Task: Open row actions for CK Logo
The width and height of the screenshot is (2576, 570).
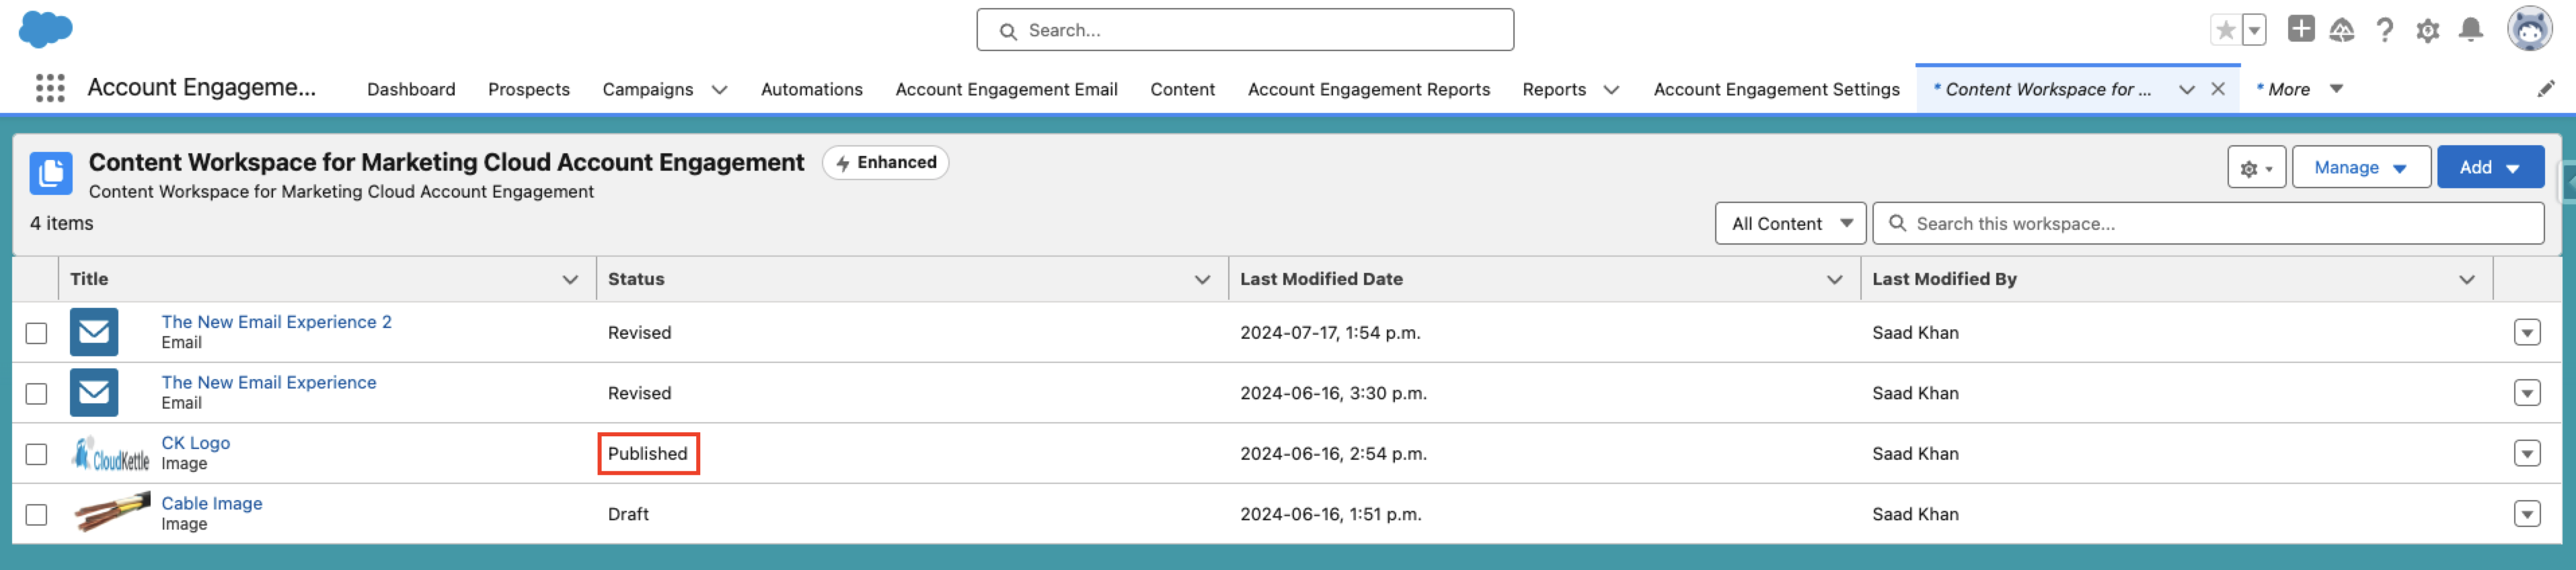Action: click(x=2527, y=454)
